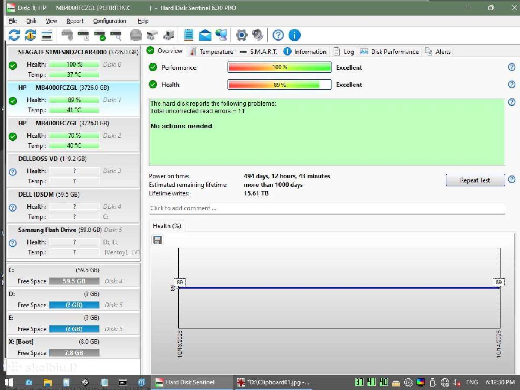Switch to the Alerts tab
The width and height of the screenshot is (520, 390).
[x=438, y=52]
